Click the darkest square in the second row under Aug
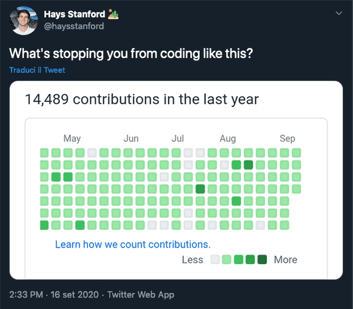Image resolution: width=353 pixels, height=309 pixels. tap(248, 165)
